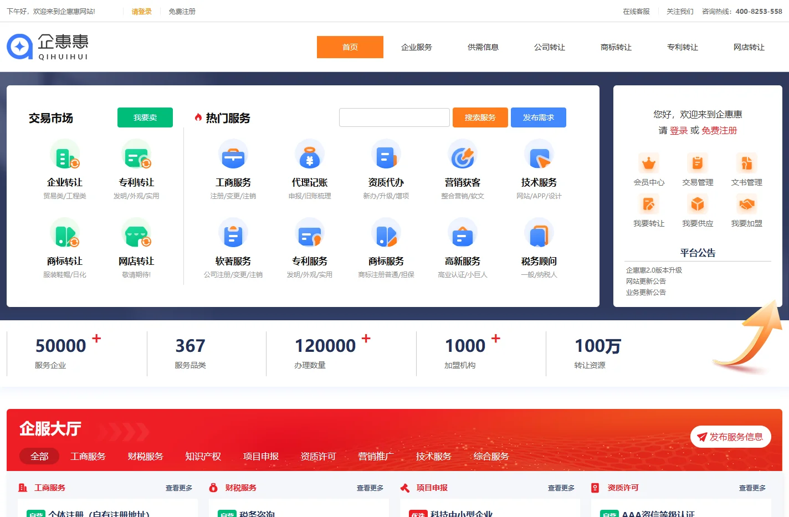Open the 网店转让 icon in 交易市场
Image resolution: width=789 pixels, height=517 pixels.
136,233
